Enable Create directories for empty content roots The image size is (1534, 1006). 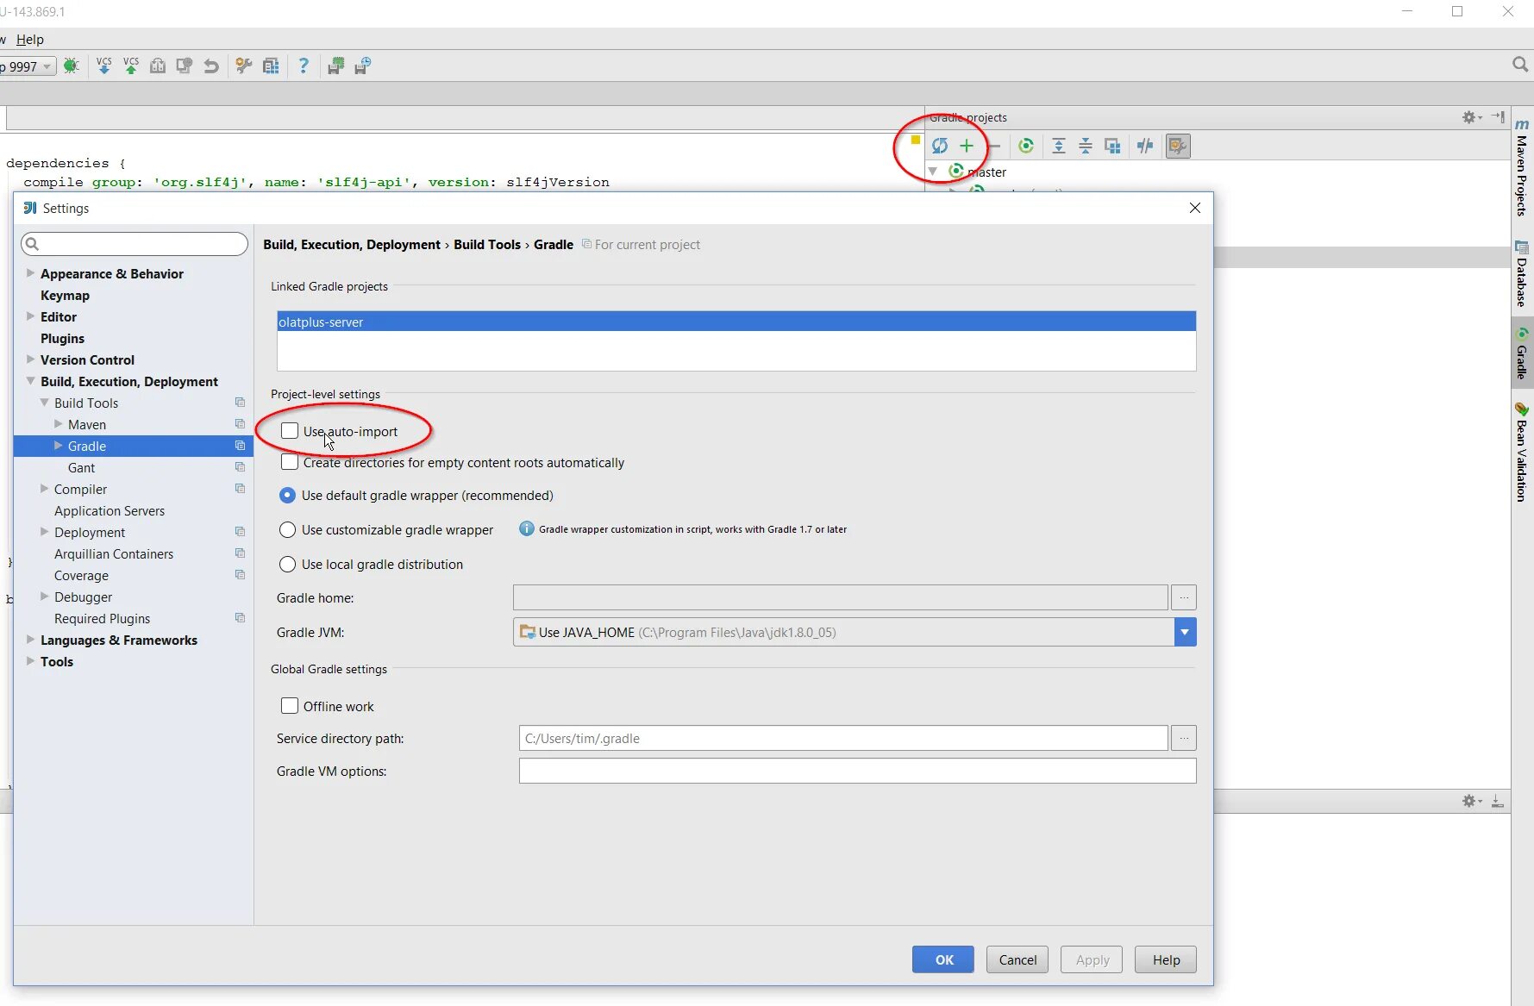pyautogui.click(x=290, y=462)
